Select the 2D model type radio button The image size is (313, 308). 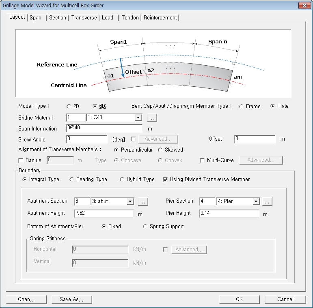coord(69,107)
